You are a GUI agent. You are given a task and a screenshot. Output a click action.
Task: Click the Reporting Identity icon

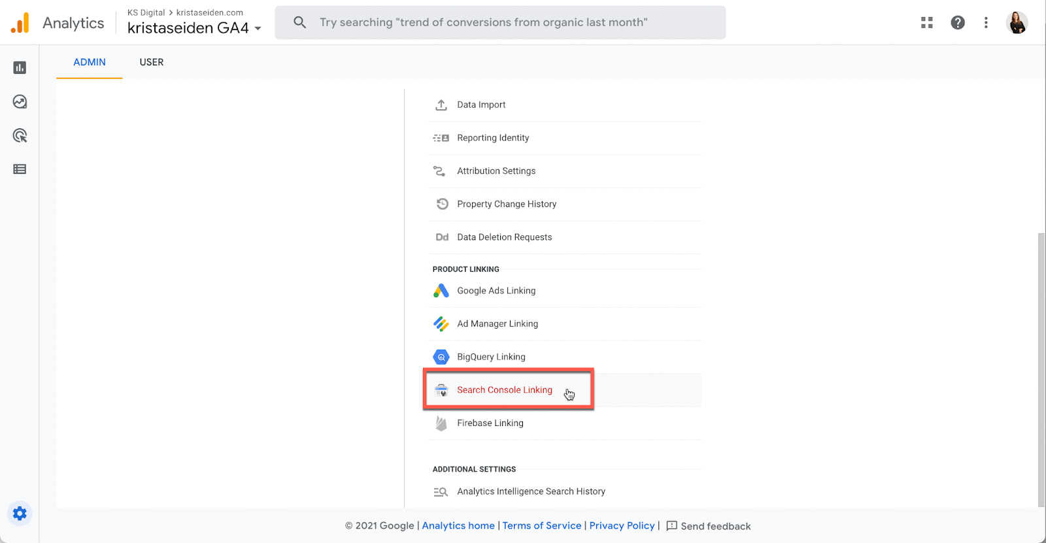[441, 138]
